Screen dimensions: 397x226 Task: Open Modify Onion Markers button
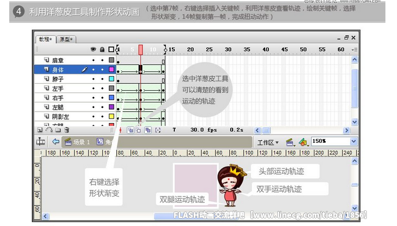point(158,130)
